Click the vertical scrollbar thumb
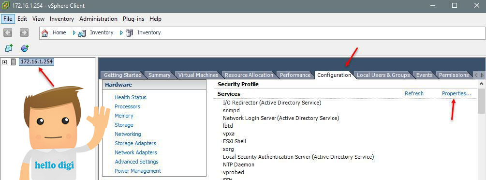Viewport: 486px width, 180px height. (x=481, y=101)
